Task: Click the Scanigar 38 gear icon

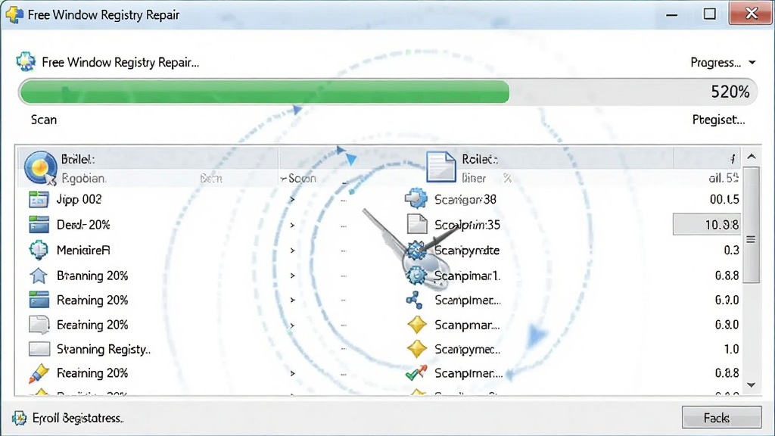Action: [416, 199]
